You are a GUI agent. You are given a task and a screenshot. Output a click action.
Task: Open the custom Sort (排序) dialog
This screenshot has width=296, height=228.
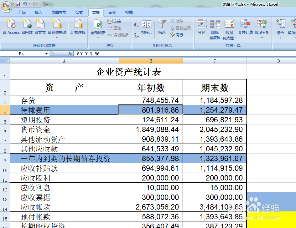coord(146,27)
